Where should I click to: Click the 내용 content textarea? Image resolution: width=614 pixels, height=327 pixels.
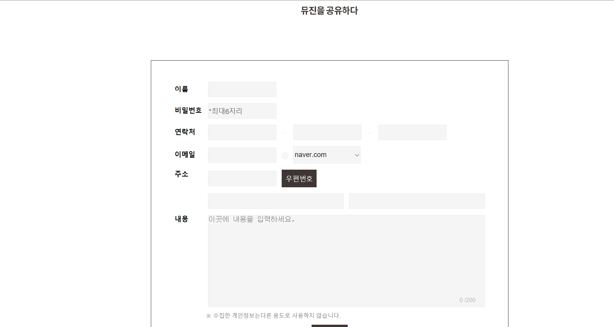346,261
